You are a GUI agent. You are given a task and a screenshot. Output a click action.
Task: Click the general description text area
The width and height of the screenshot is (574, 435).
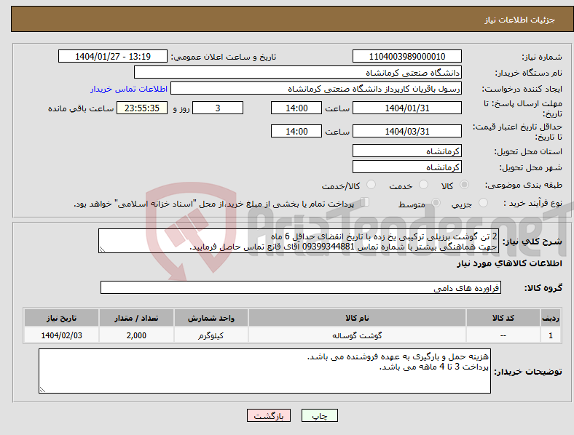(299, 241)
